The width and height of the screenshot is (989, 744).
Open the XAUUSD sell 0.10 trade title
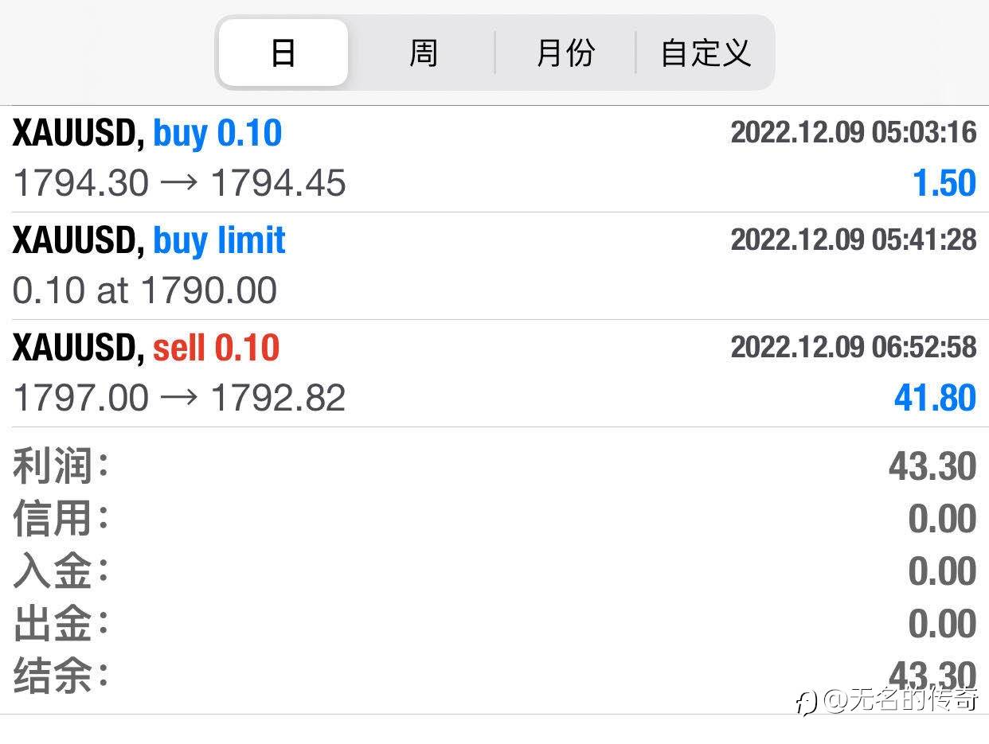click(x=147, y=348)
